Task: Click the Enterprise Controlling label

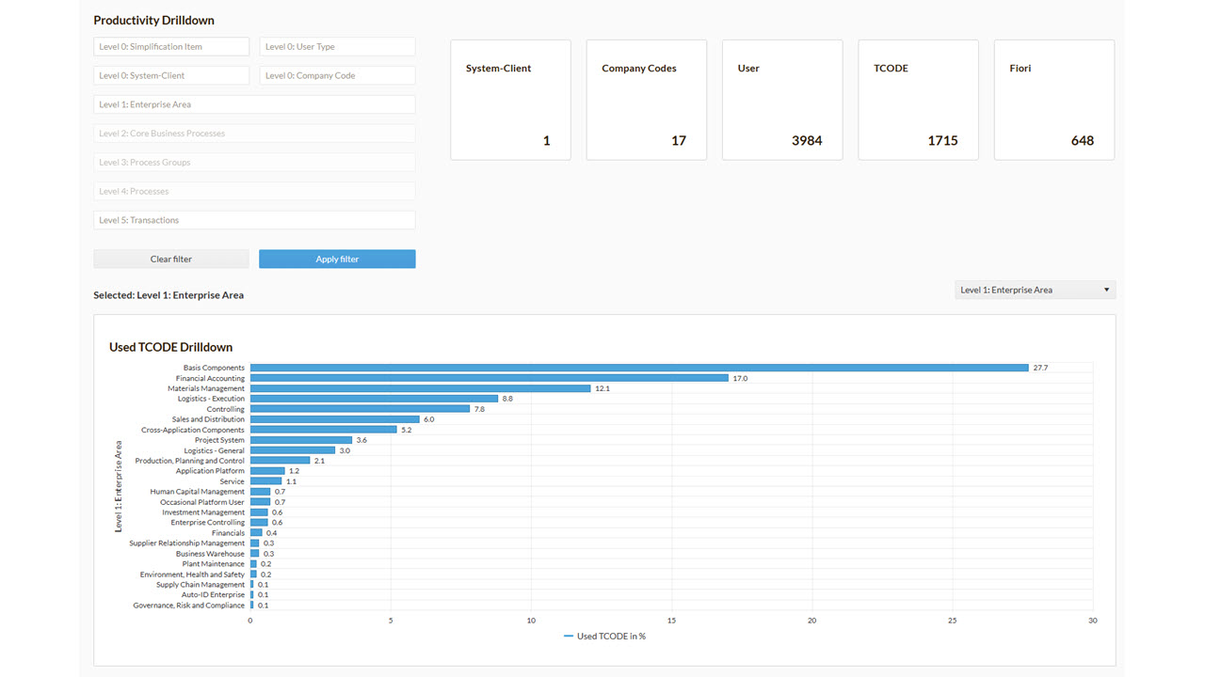Action: click(x=207, y=523)
